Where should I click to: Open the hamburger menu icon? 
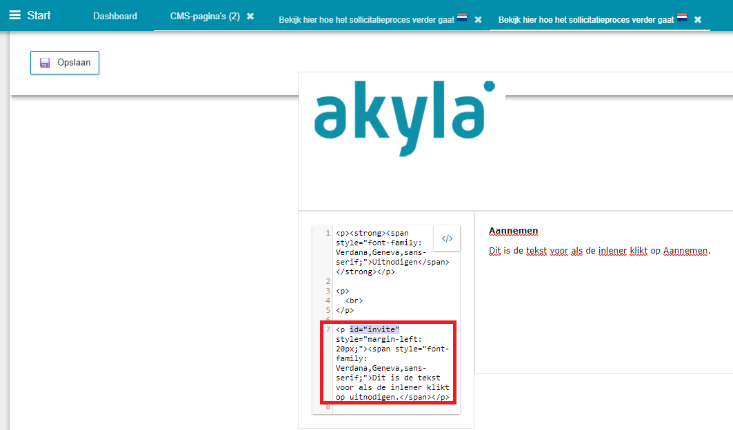pos(15,15)
